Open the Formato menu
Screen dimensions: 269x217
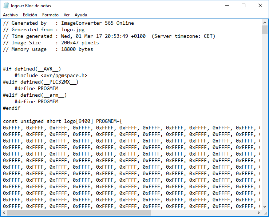[50, 15]
